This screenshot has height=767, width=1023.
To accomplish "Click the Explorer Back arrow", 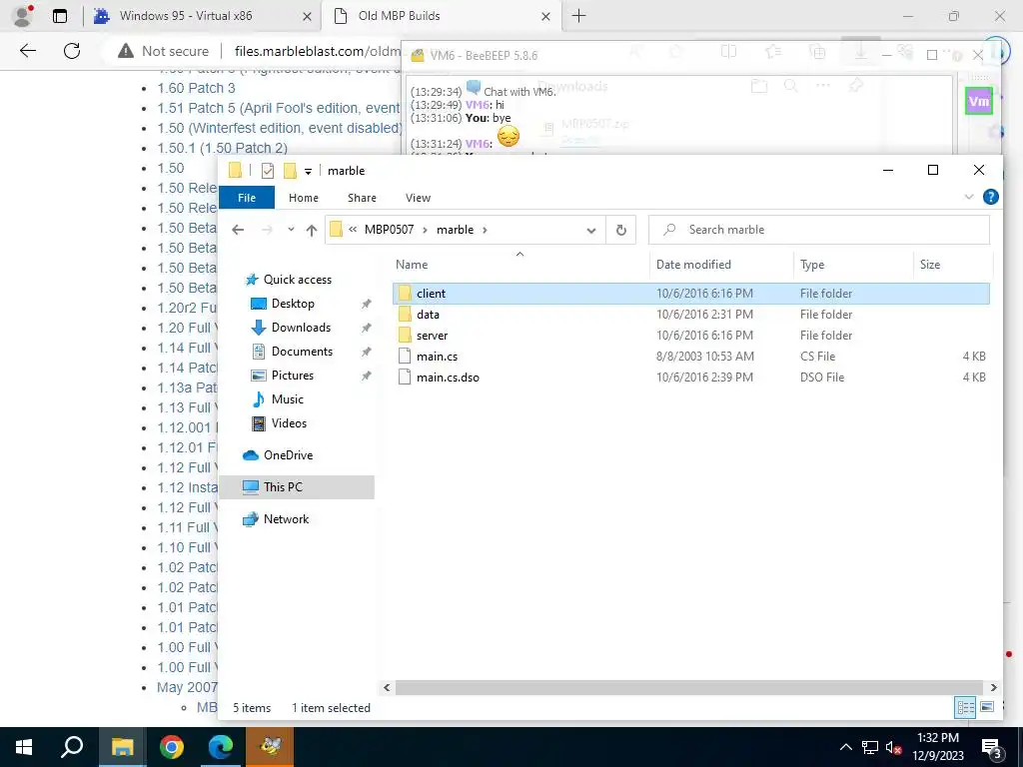I will tap(238, 230).
